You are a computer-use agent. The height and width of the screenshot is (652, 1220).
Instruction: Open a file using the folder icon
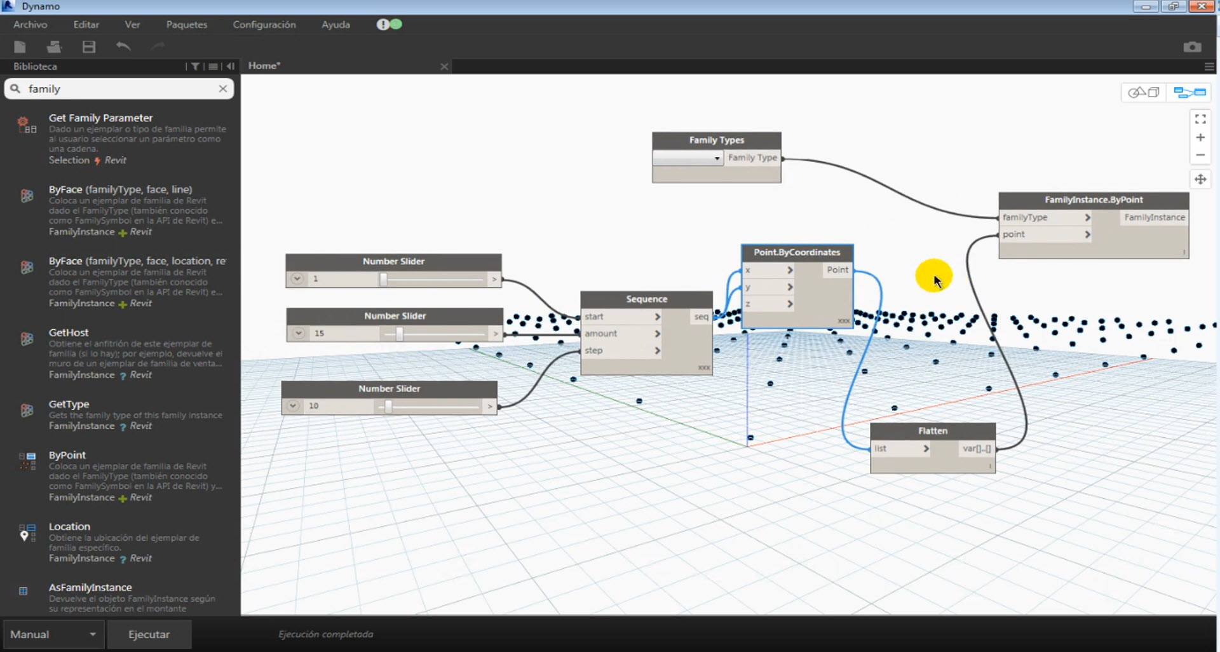[54, 46]
